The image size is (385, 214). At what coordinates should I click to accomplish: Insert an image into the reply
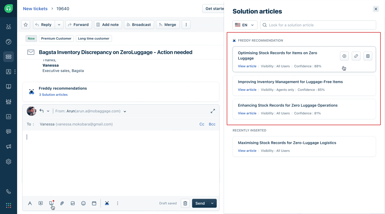(73, 203)
